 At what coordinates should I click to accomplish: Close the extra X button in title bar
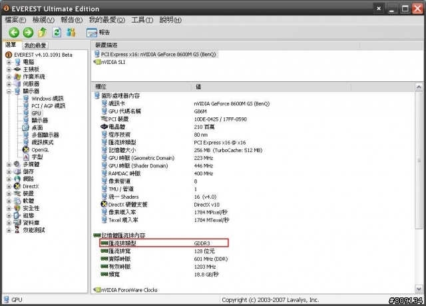pyautogui.click(x=379, y=9)
